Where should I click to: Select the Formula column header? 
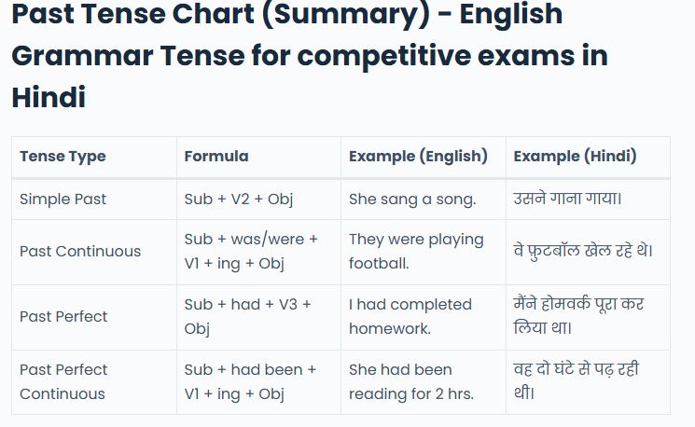click(216, 156)
